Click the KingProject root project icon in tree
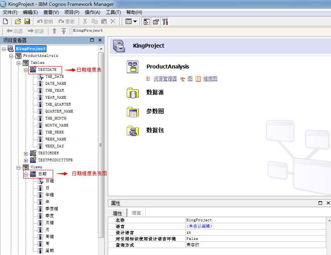The height and width of the screenshot is (255, 331). pos(10,49)
